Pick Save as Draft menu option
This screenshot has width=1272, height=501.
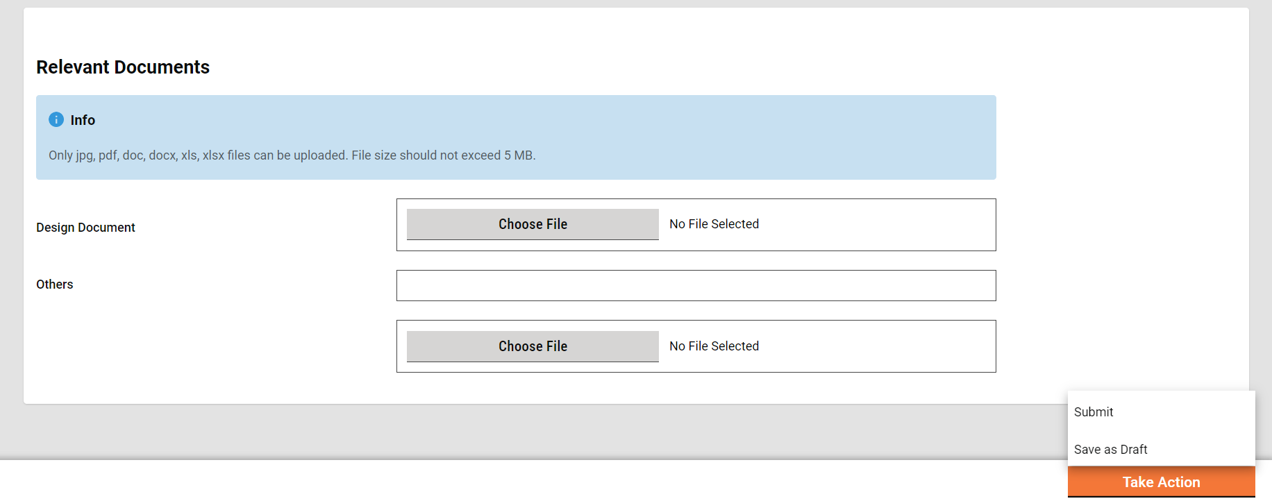coord(1110,450)
